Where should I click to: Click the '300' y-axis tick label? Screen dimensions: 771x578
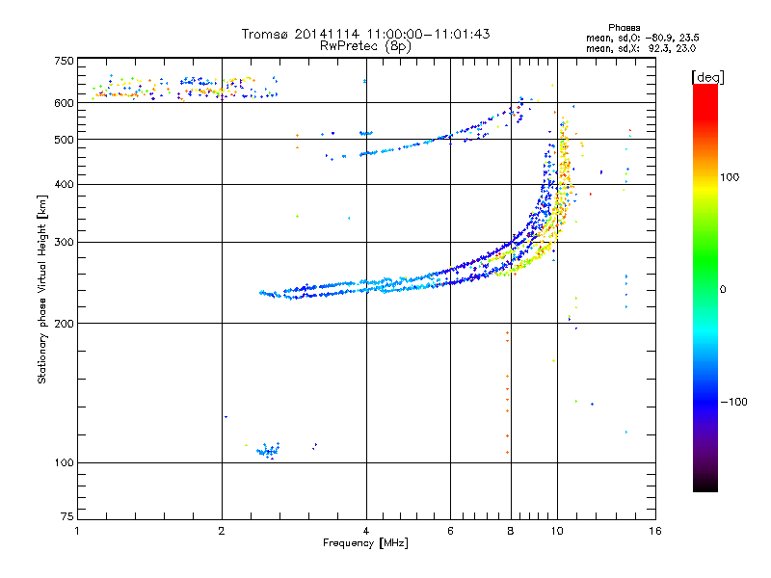[65, 243]
